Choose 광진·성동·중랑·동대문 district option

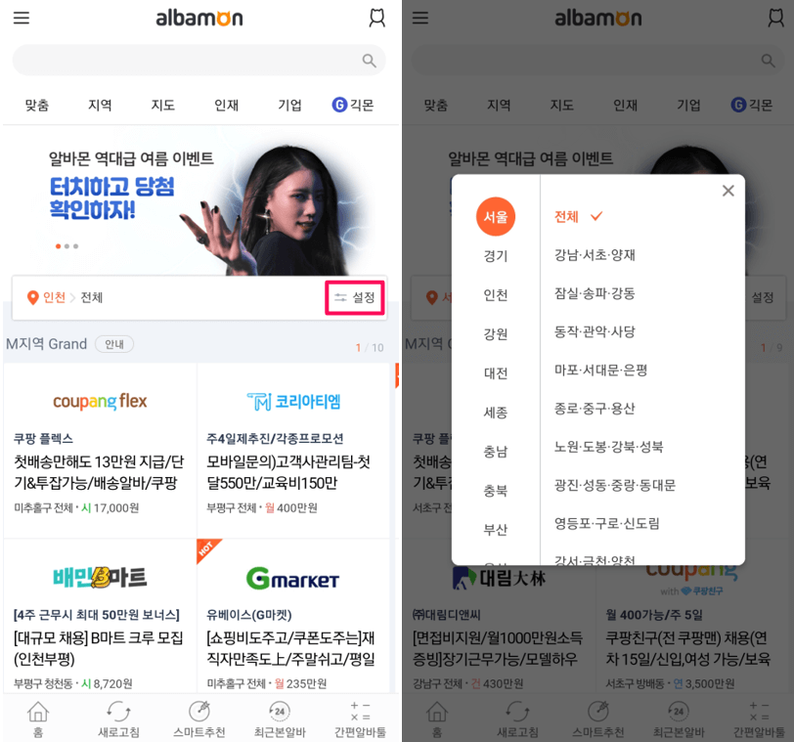(615, 485)
